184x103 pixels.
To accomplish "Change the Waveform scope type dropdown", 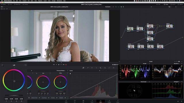I will (177, 64).
